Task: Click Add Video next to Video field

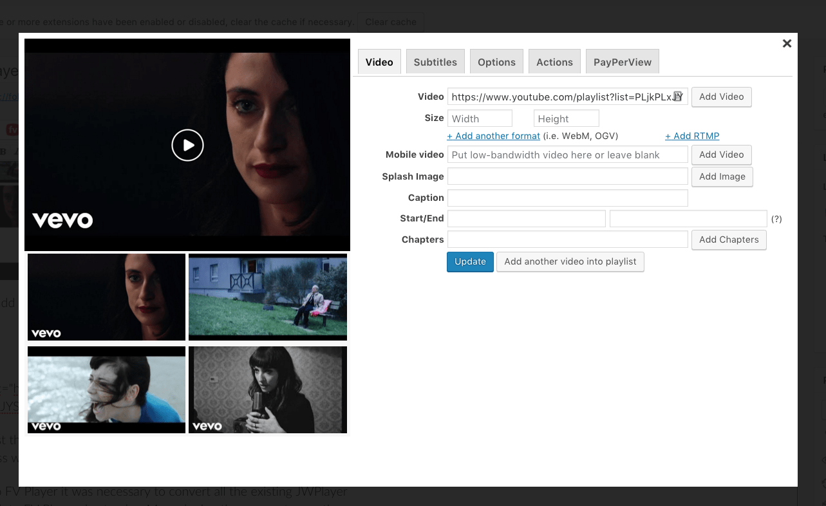Action: click(x=721, y=97)
